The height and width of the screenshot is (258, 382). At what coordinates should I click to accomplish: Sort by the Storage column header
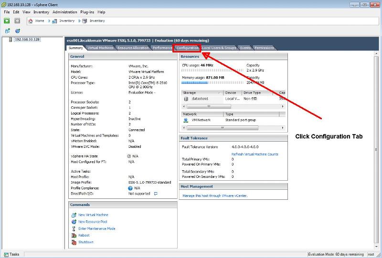coord(202,93)
